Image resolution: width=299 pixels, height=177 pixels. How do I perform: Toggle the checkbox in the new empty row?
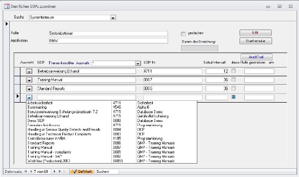point(233,97)
